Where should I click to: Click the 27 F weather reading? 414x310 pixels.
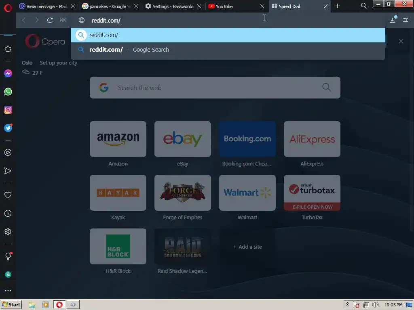tap(37, 73)
